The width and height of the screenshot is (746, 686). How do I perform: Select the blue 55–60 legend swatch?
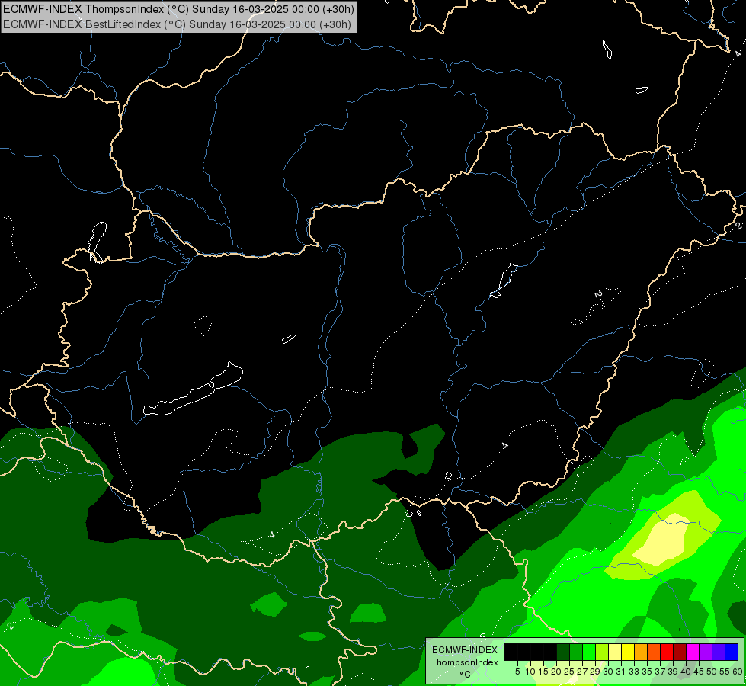click(x=732, y=652)
